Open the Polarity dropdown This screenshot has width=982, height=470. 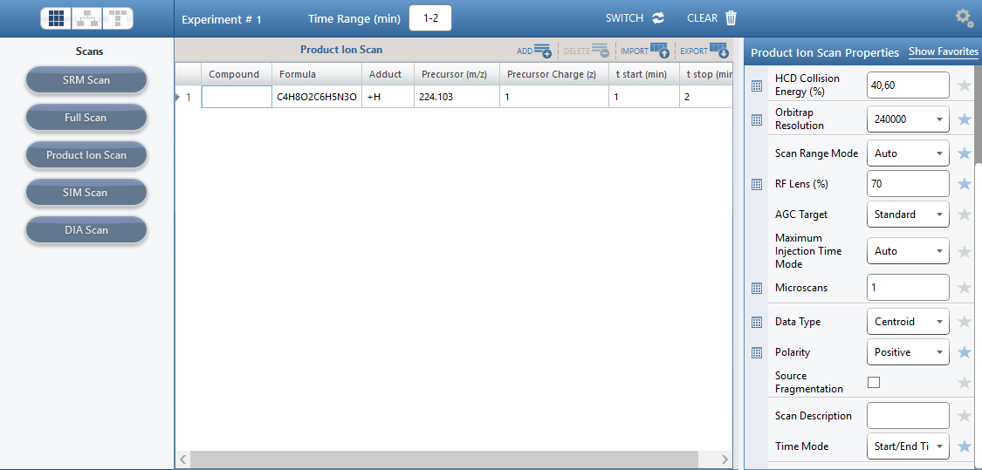click(908, 352)
